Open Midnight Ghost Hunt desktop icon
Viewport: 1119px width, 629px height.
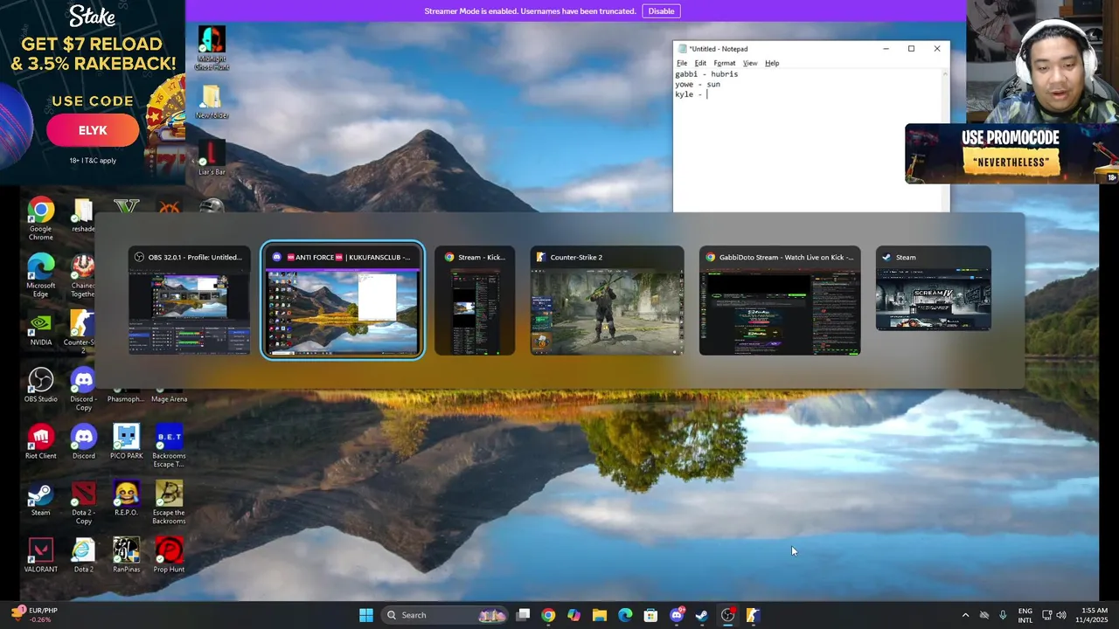tap(211, 48)
